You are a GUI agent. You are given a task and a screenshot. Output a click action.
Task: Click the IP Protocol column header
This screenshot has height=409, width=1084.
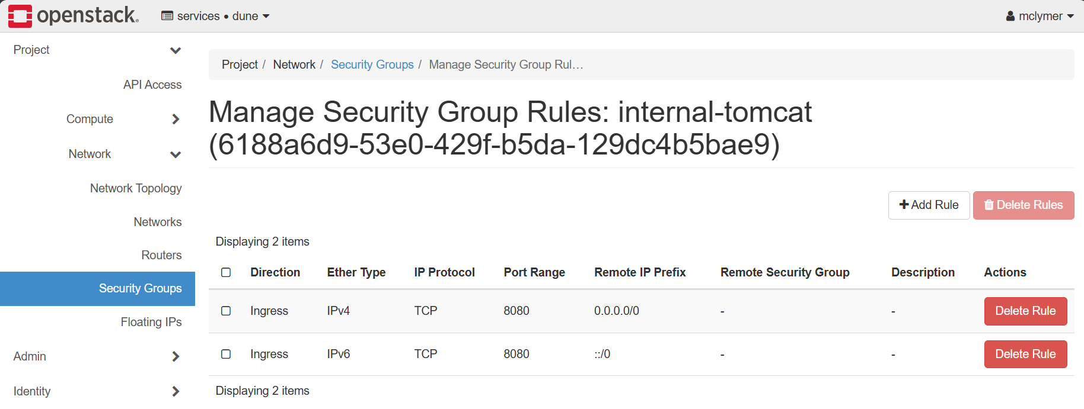pos(444,272)
